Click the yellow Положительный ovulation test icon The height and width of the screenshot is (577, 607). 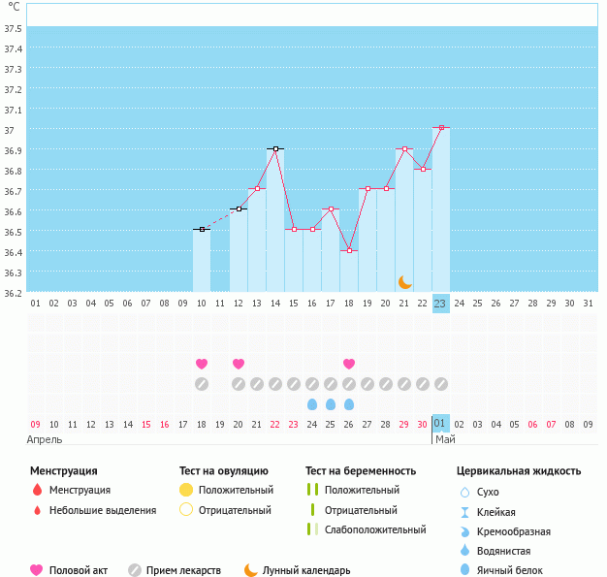click(186, 491)
